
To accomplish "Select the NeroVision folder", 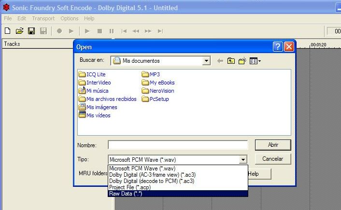I will tap(158, 91).
